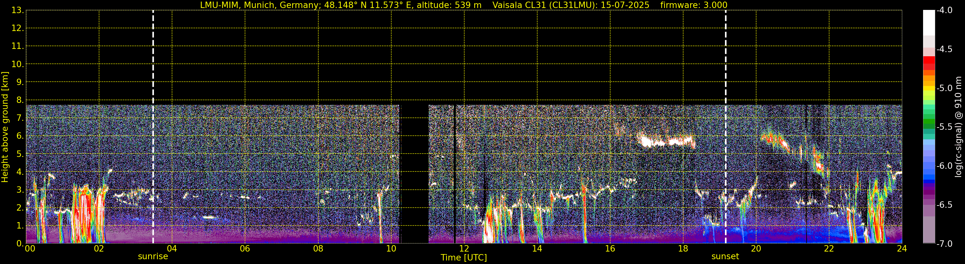
Task: Click the yellow band on the colorbar
Action: 929,88
